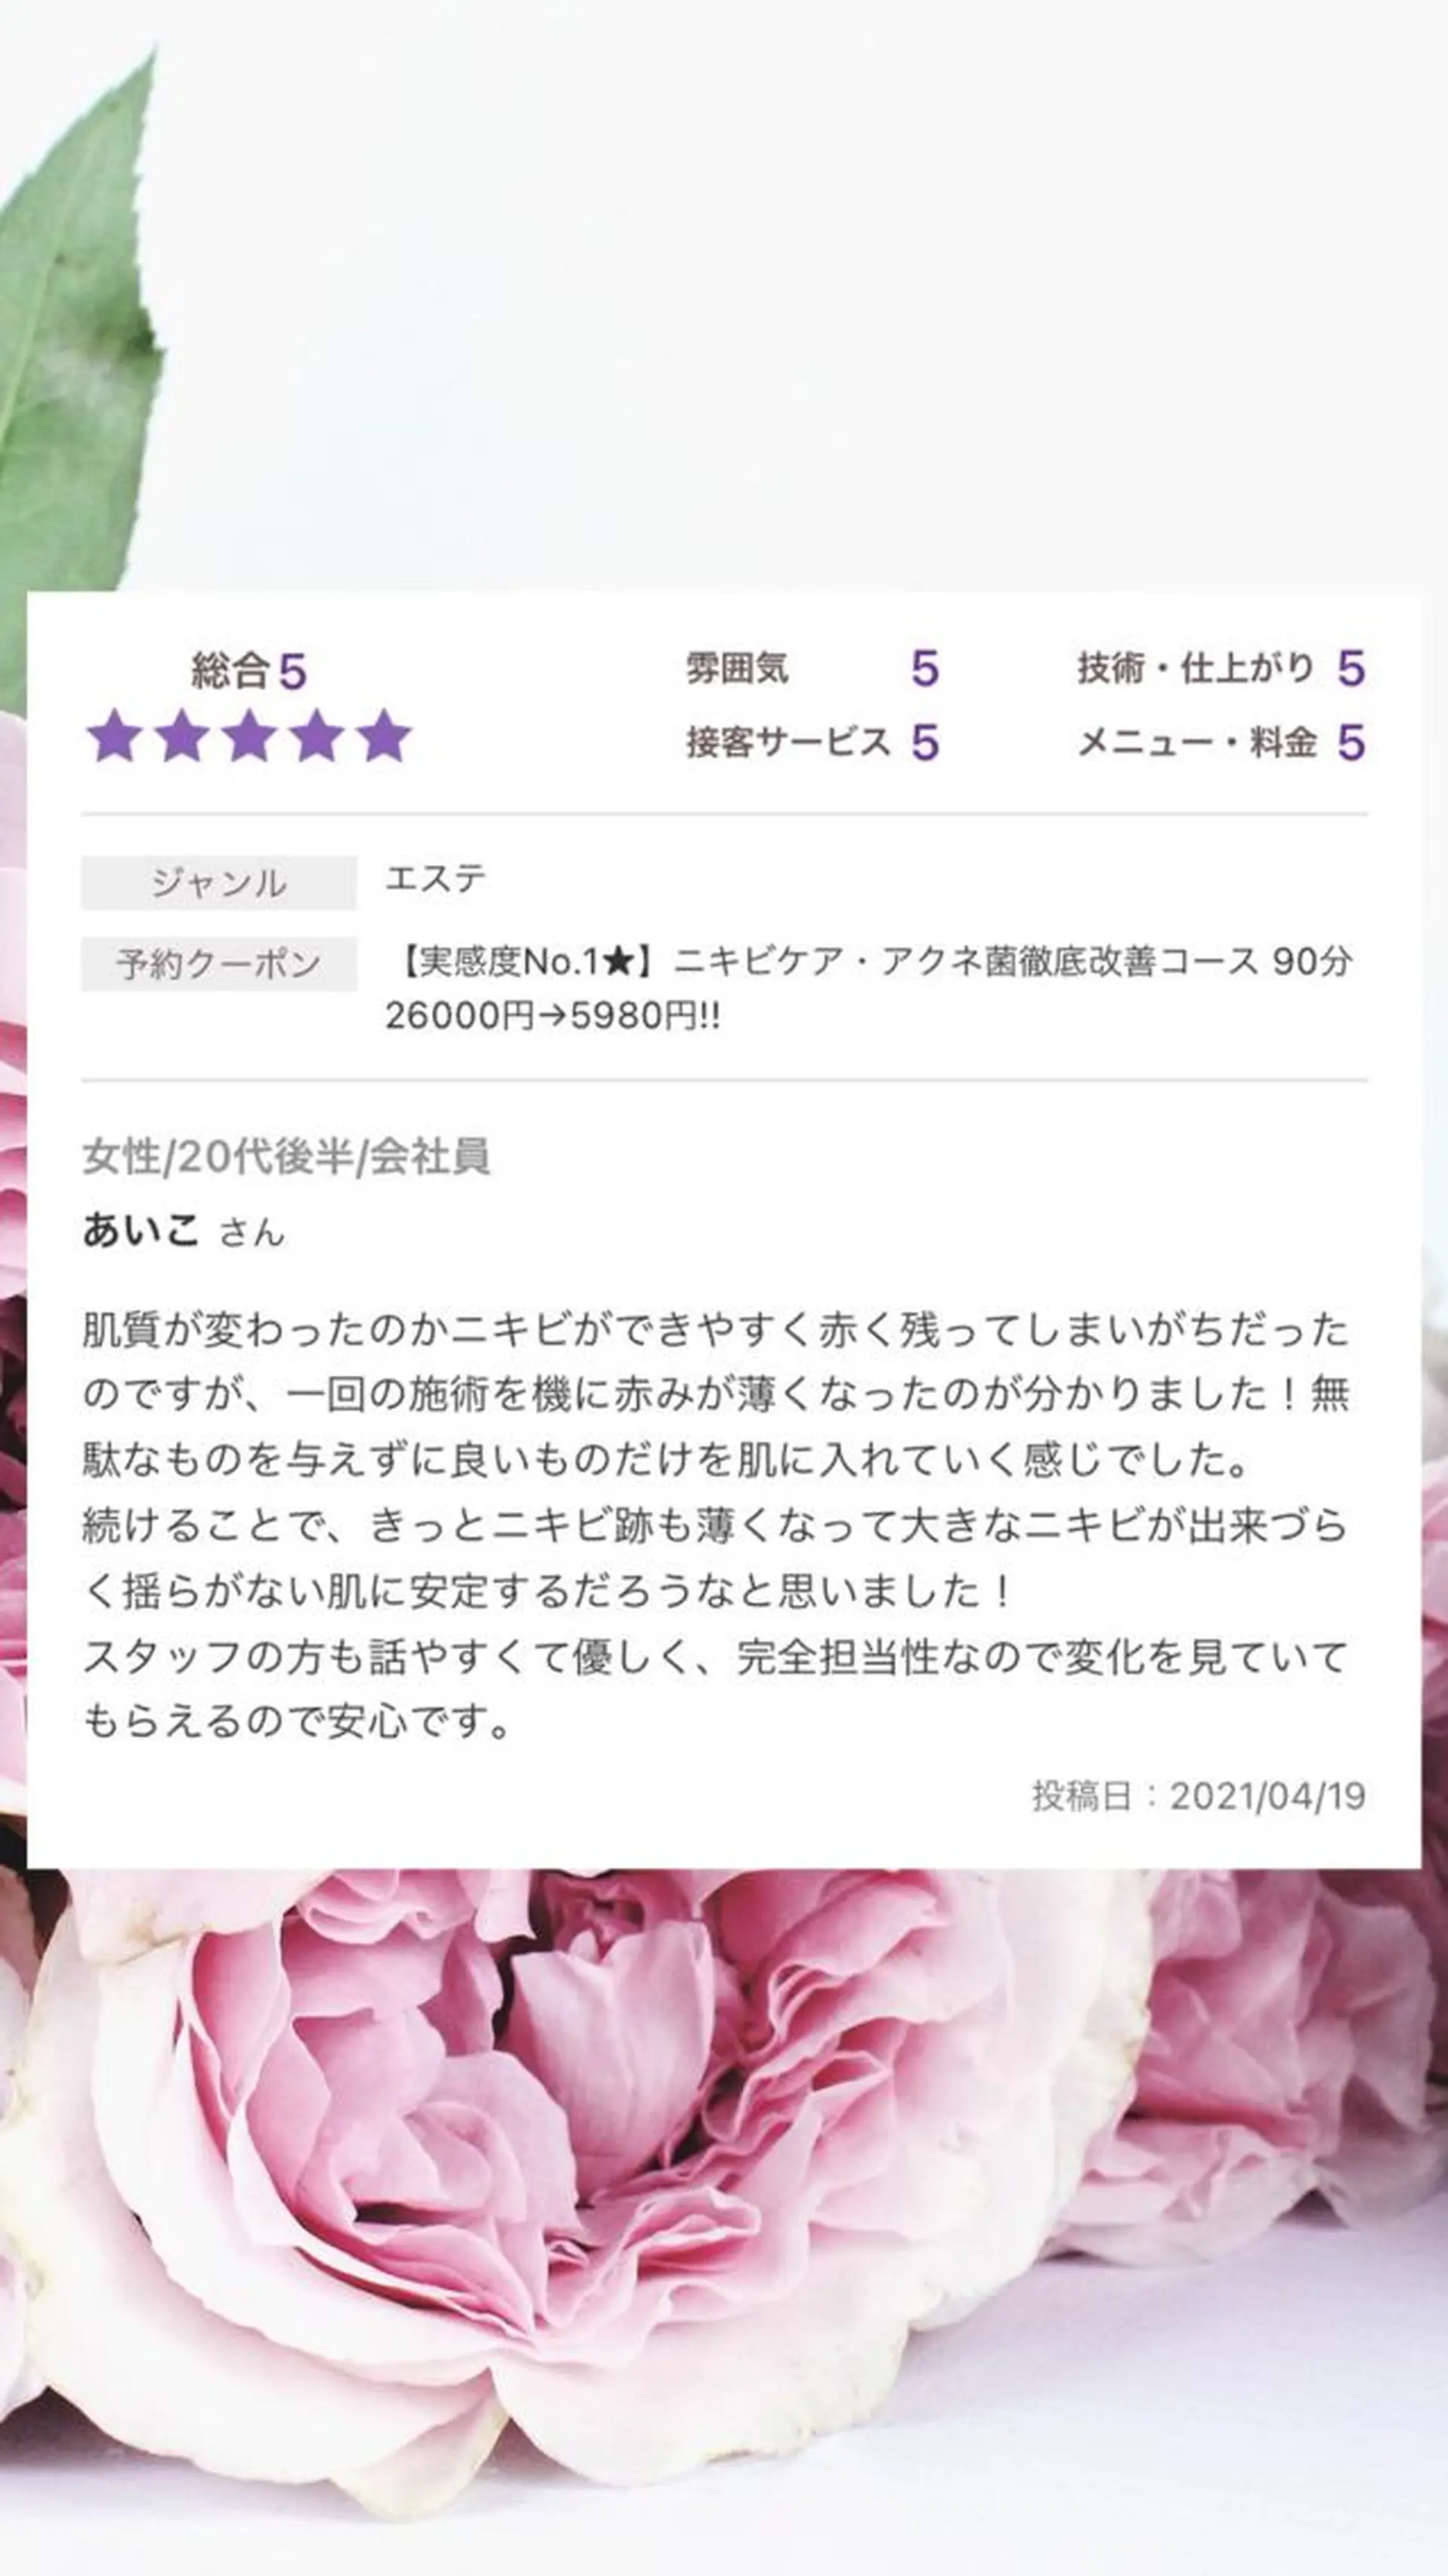Click the ジャンル label box
The height and width of the screenshot is (2576, 1448).
219,883
